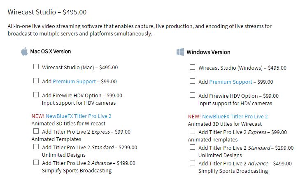This screenshot has height=186, width=305.
Task: Click the Mac OS X Version heading
Action: [x=51, y=52]
